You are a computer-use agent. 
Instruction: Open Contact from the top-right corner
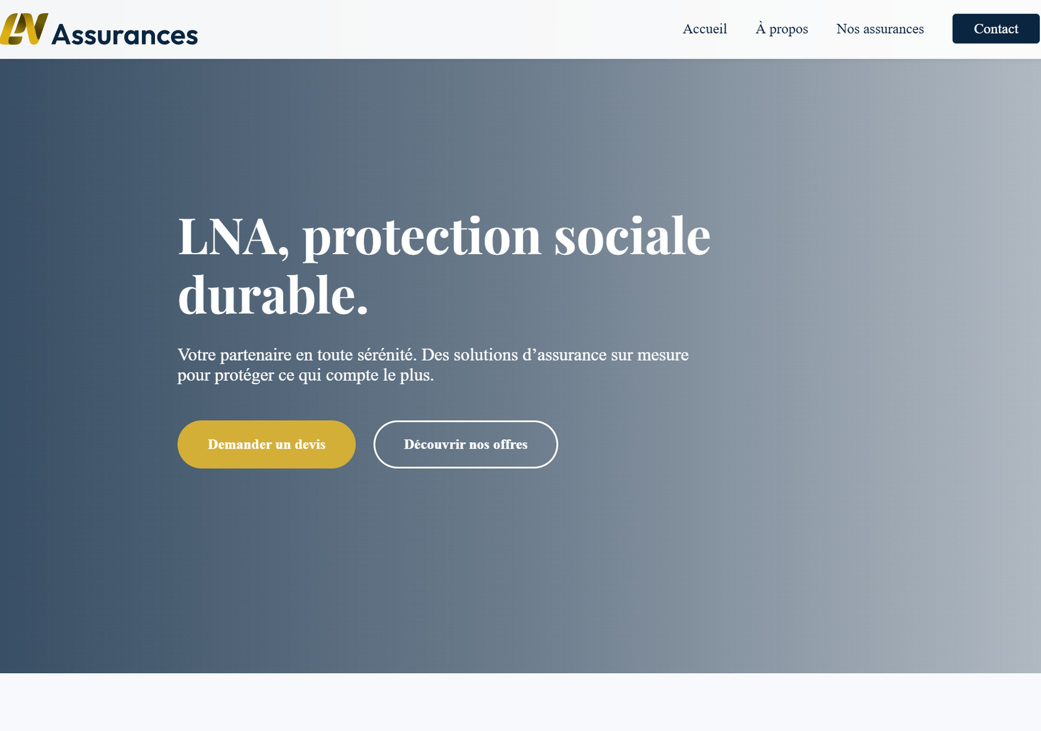(x=995, y=29)
